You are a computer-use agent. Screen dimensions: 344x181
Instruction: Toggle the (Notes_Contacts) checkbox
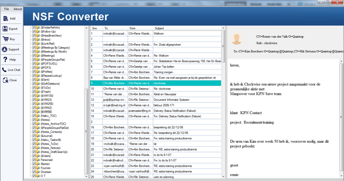pyautogui.click(x=34, y=132)
